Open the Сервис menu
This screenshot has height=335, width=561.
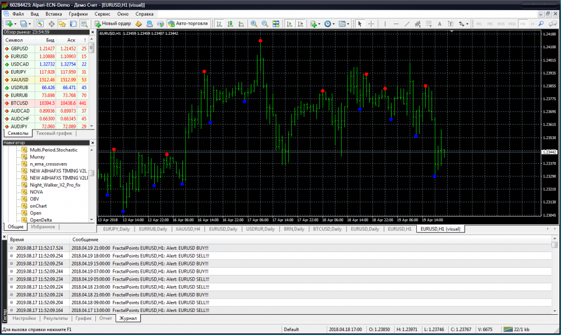[x=102, y=14]
